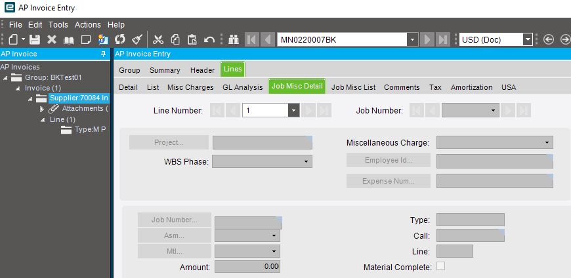Screen dimensions: 571x278
Task: Click the Refresh arrows icon
Action: (120, 39)
